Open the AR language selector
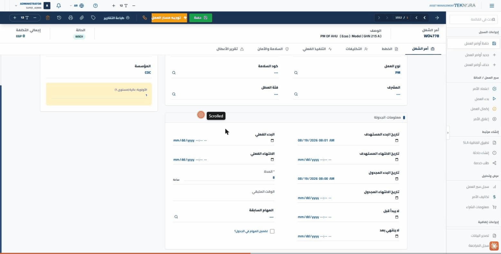 pos(77,5)
